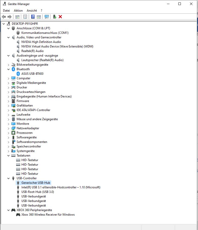Click the Speichercontroller icon
This screenshot has width=198, height=230.
pos(13,146)
